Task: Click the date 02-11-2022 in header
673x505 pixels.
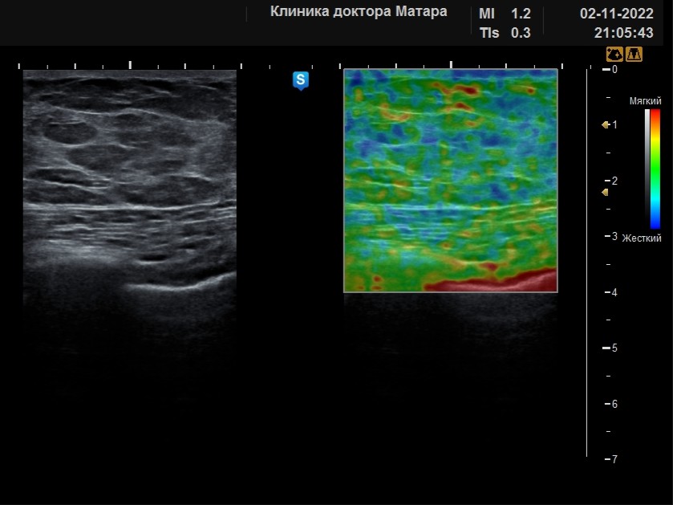Action: [x=616, y=14]
